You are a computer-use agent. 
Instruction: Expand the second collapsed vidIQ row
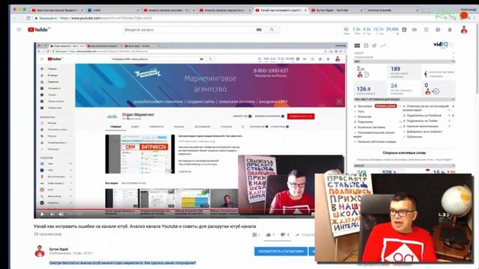(x=454, y=57)
